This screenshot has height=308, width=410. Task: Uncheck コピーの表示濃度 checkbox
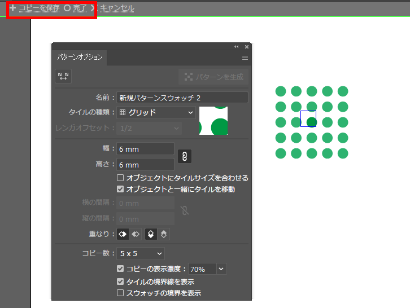point(120,269)
